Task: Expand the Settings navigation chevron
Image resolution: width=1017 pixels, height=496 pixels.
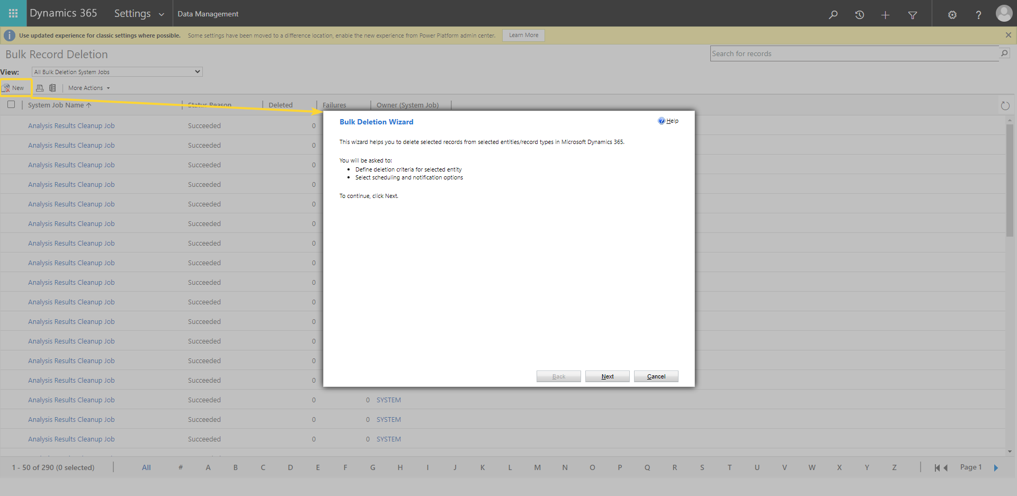Action: click(162, 14)
